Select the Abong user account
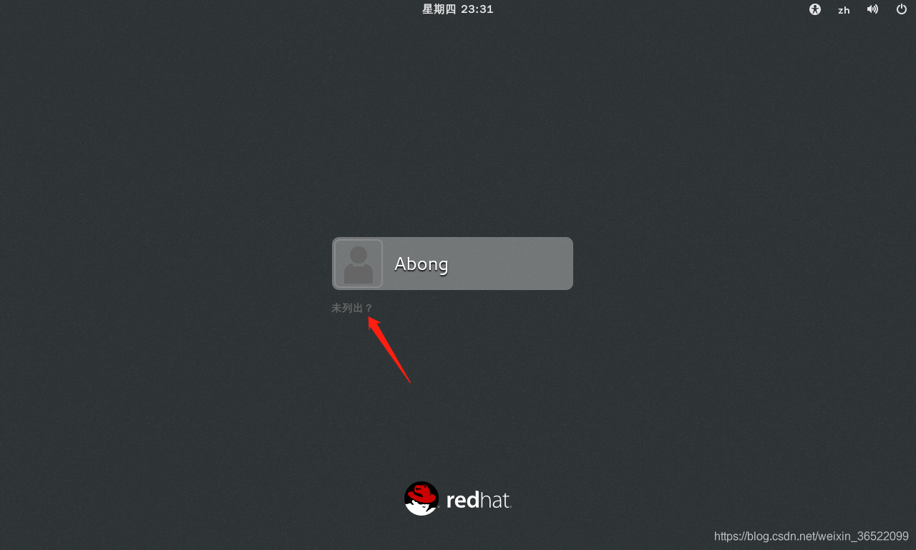 click(x=452, y=264)
